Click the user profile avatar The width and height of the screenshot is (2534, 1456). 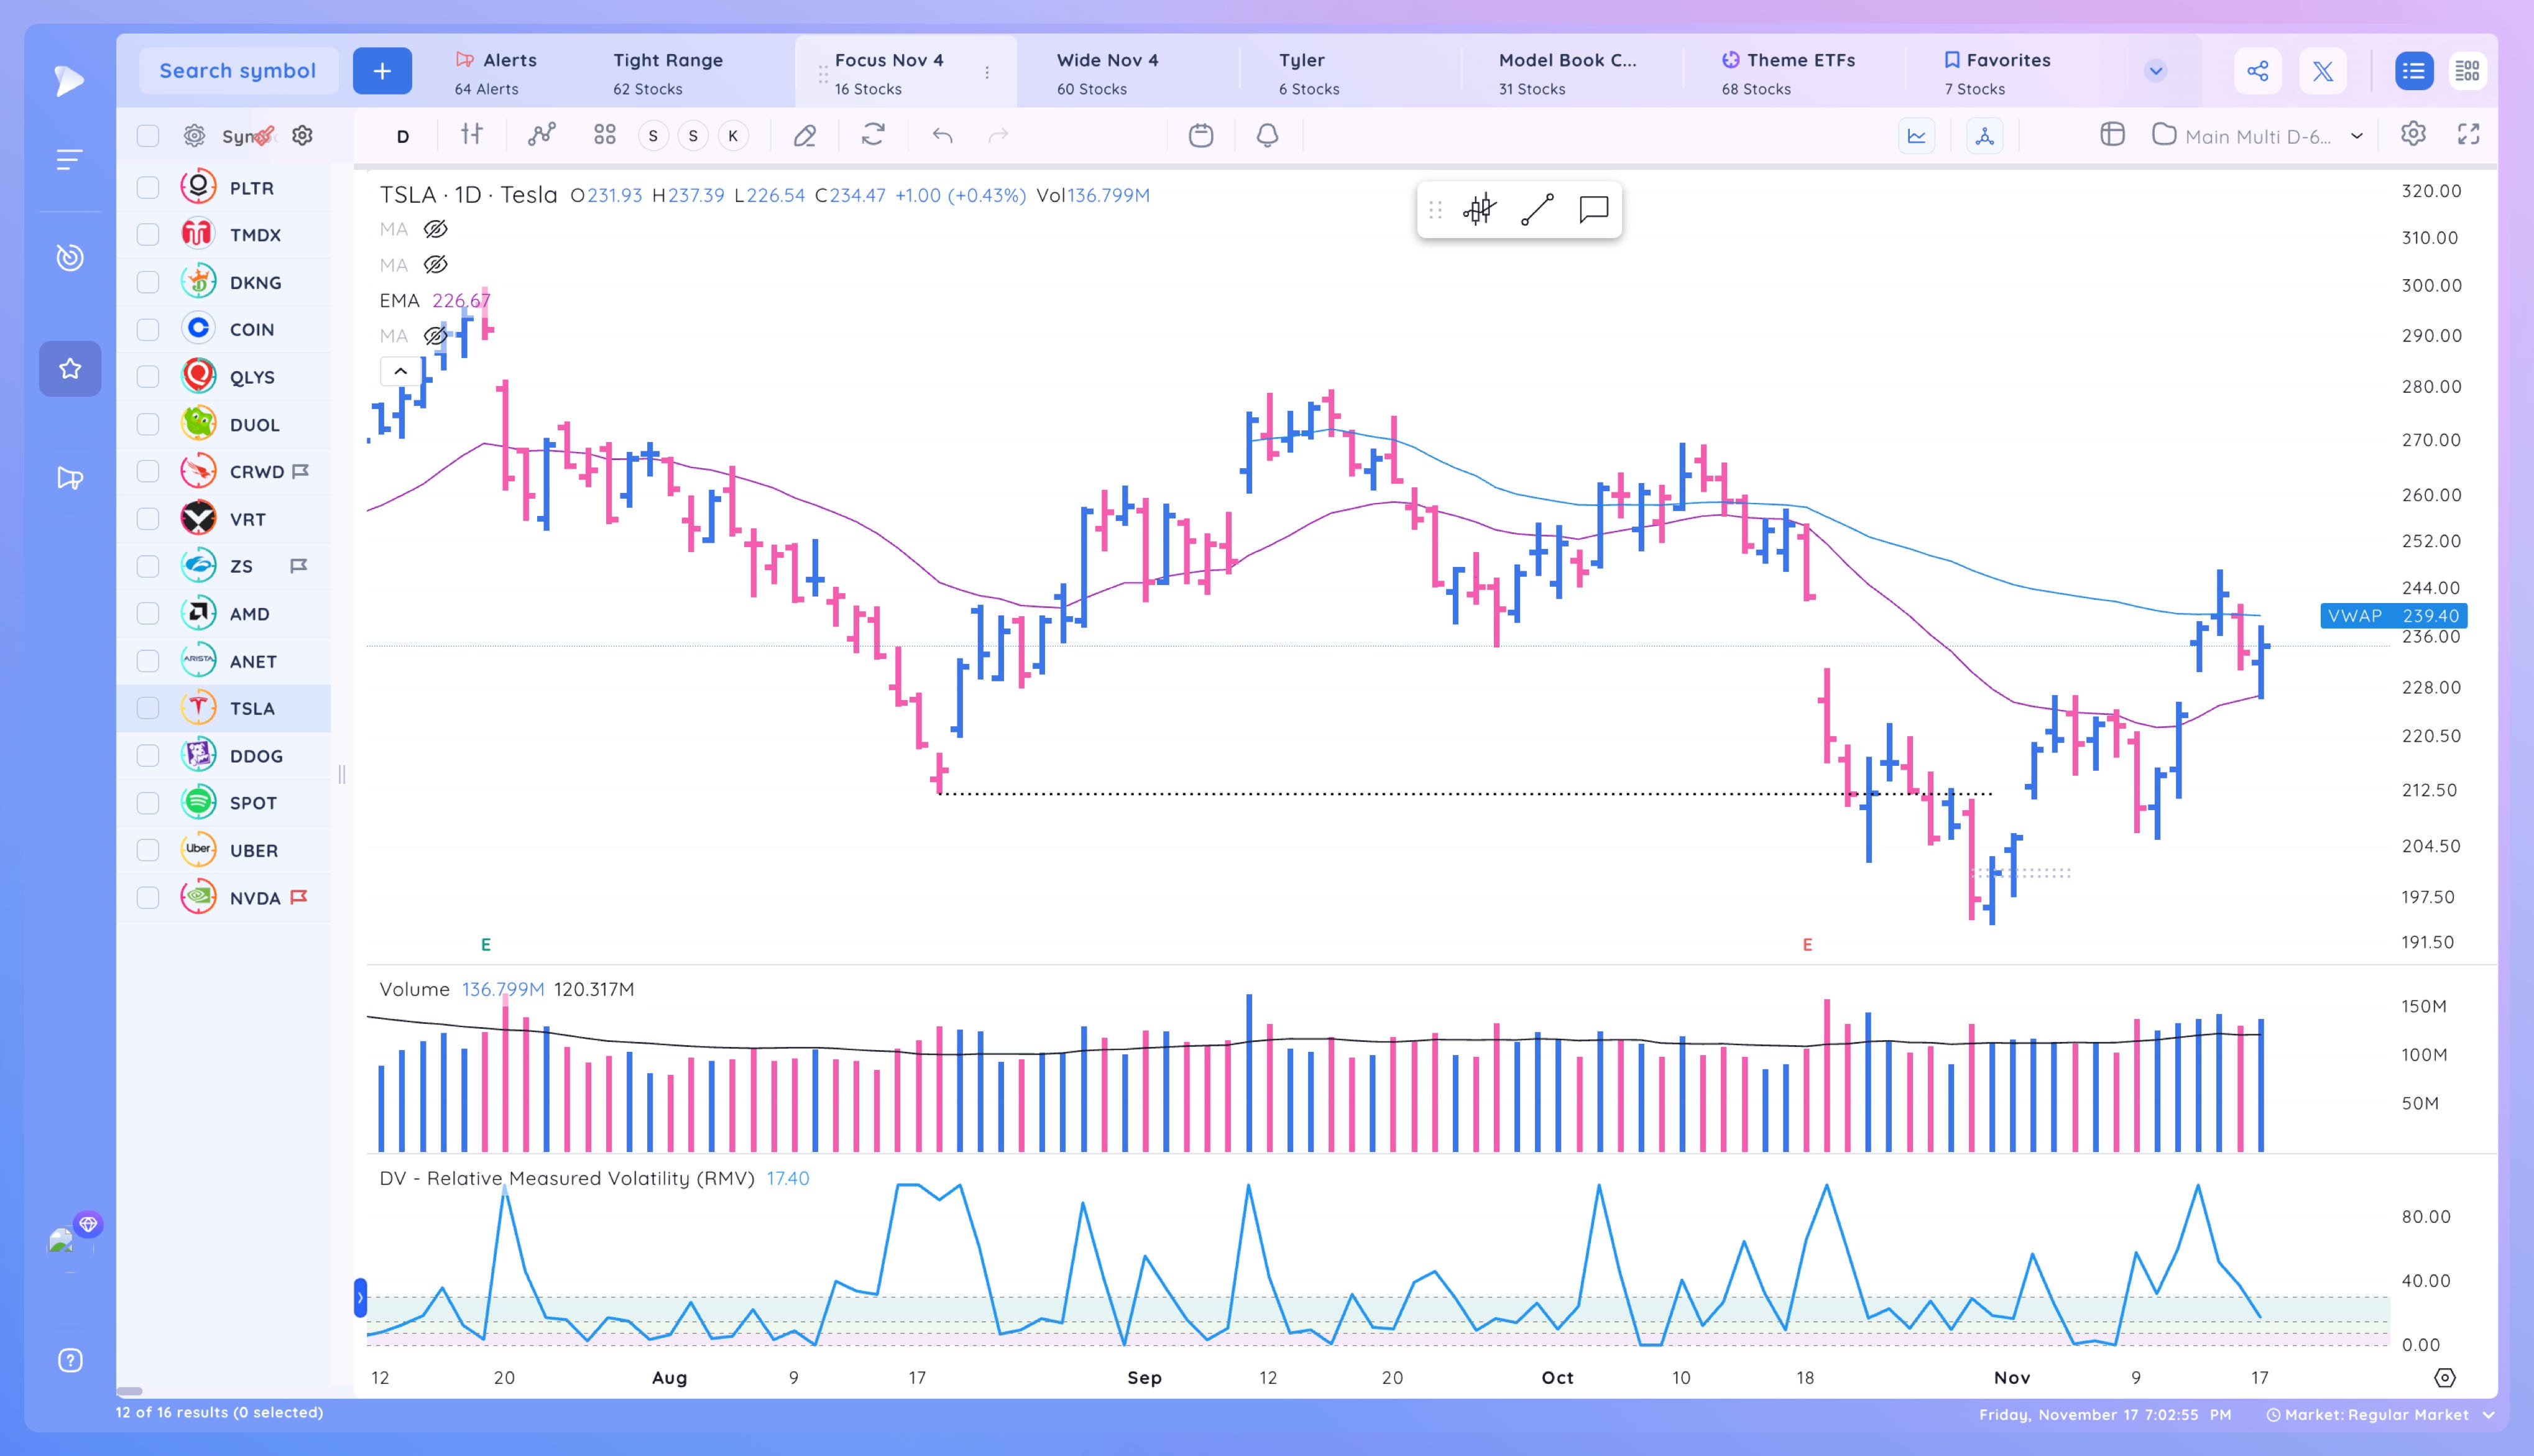[61, 1240]
